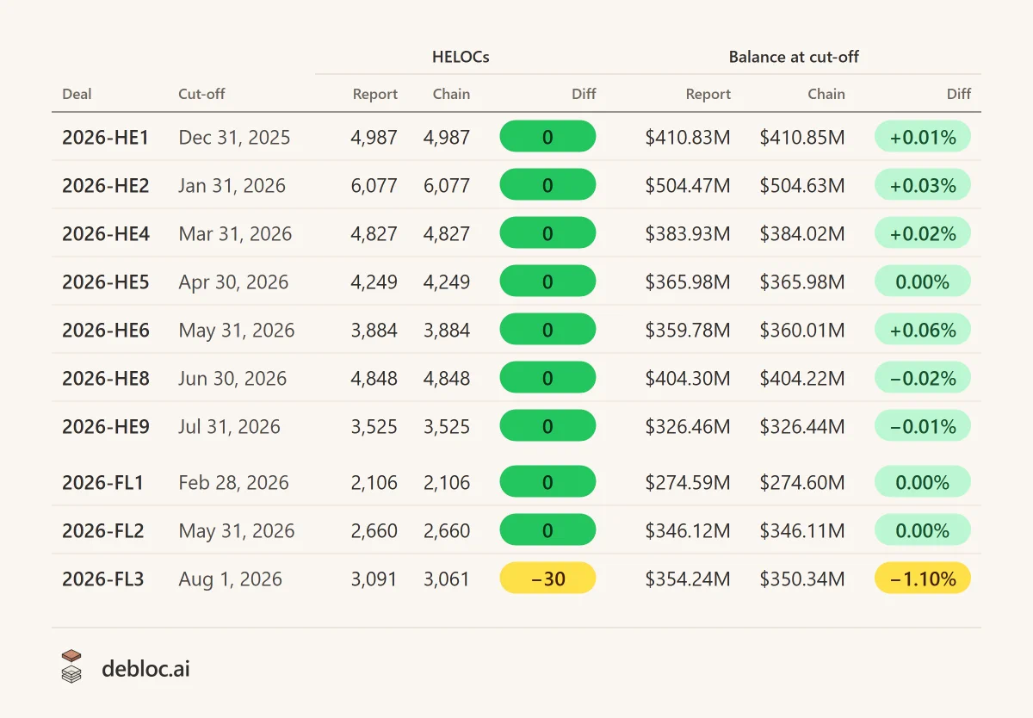This screenshot has height=718, width=1033.
Task: Click the HELOCs group header
Action: (461, 57)
